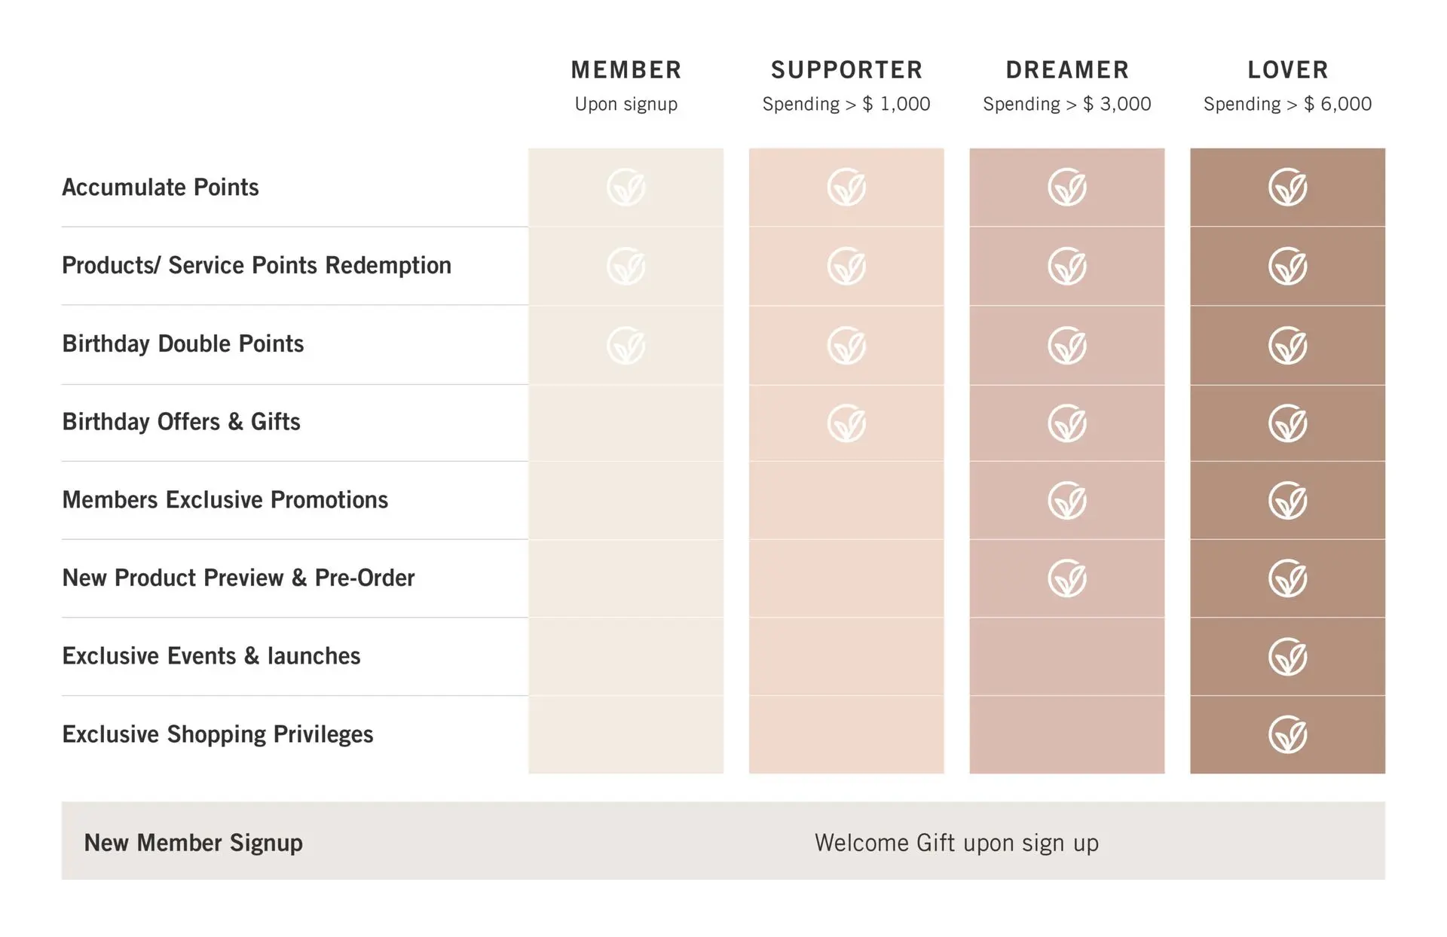Select the LOVER tier heading

pos(1287,70)
